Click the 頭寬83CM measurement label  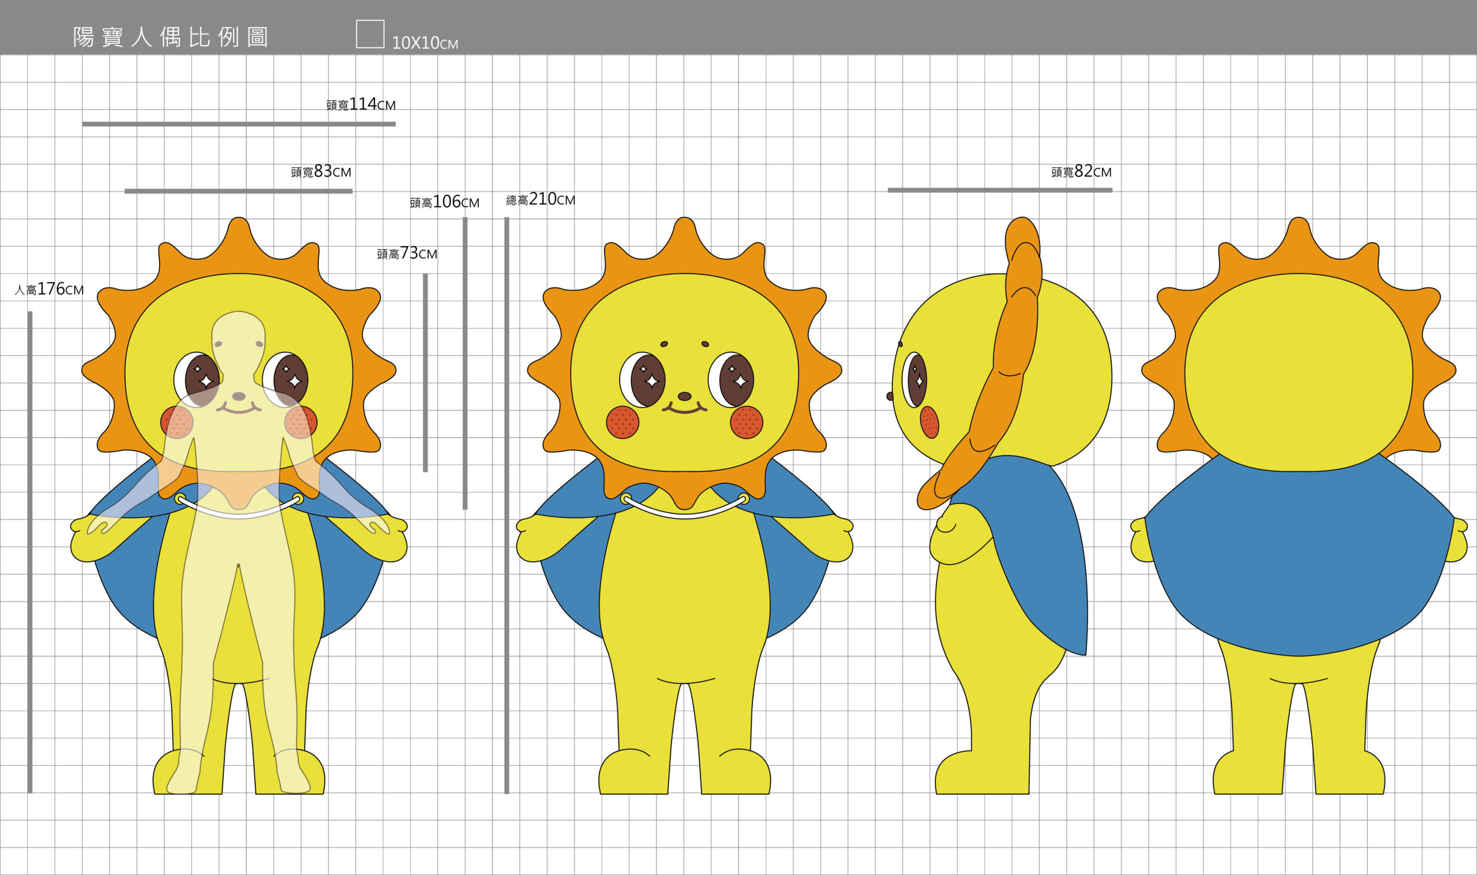pos(321,171)
